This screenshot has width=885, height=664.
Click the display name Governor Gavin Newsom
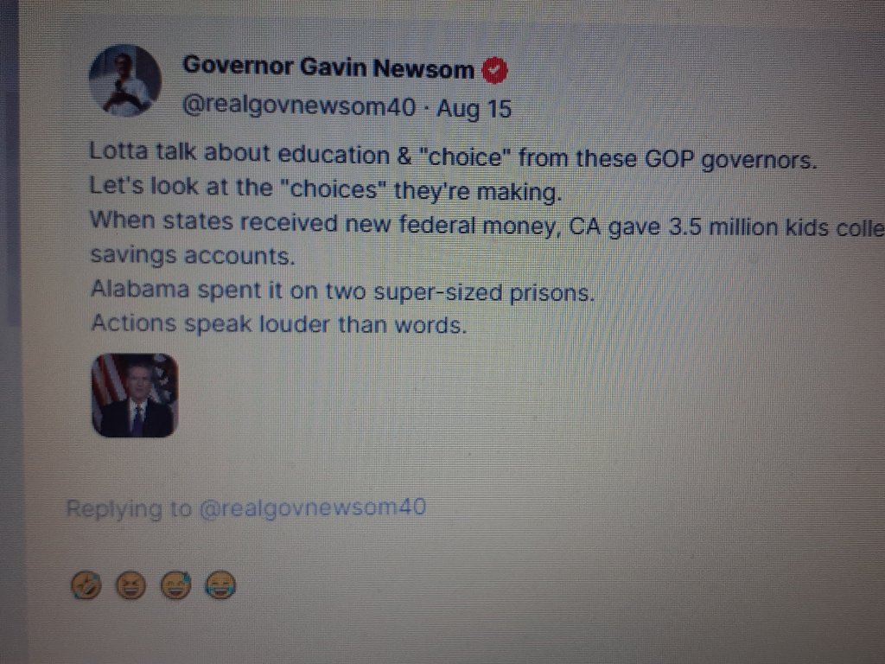(x=328, y=67)
